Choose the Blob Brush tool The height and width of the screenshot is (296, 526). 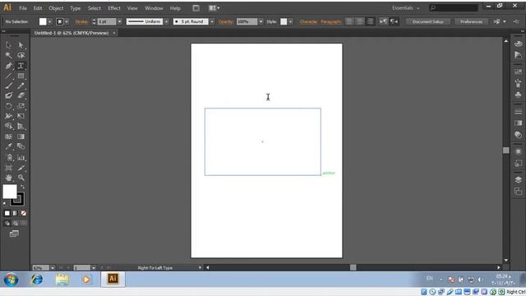pos(9,95)
